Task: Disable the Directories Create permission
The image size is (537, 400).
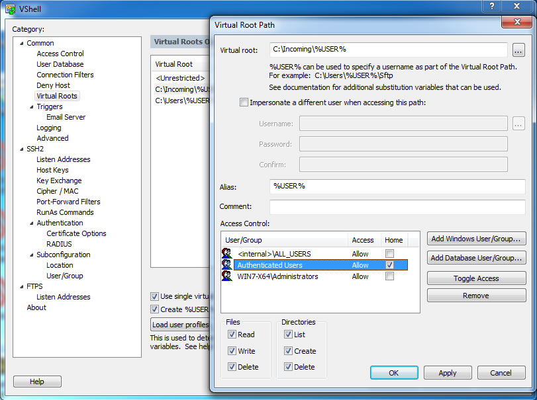Action: pos(288,351)
